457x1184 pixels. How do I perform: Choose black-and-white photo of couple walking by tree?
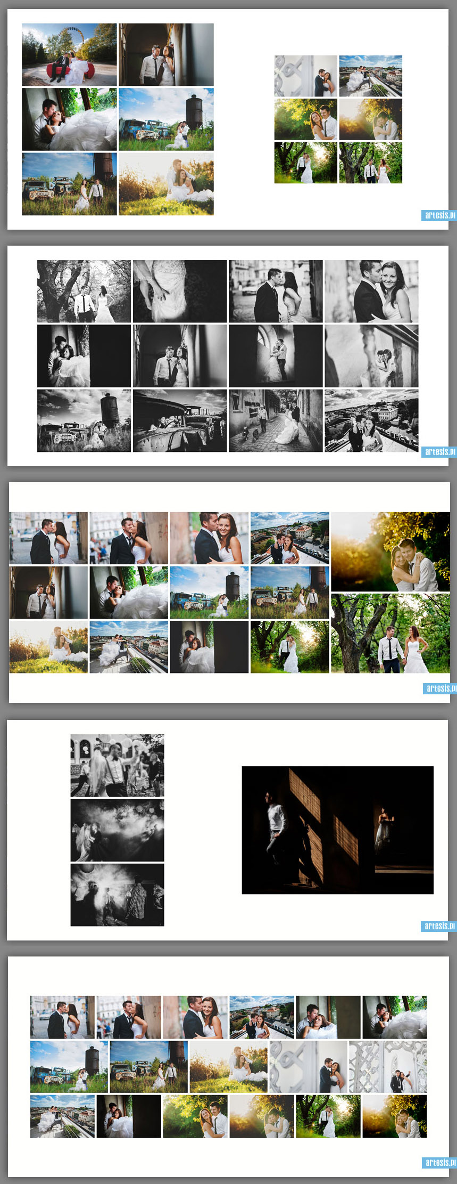pos(84,291)
